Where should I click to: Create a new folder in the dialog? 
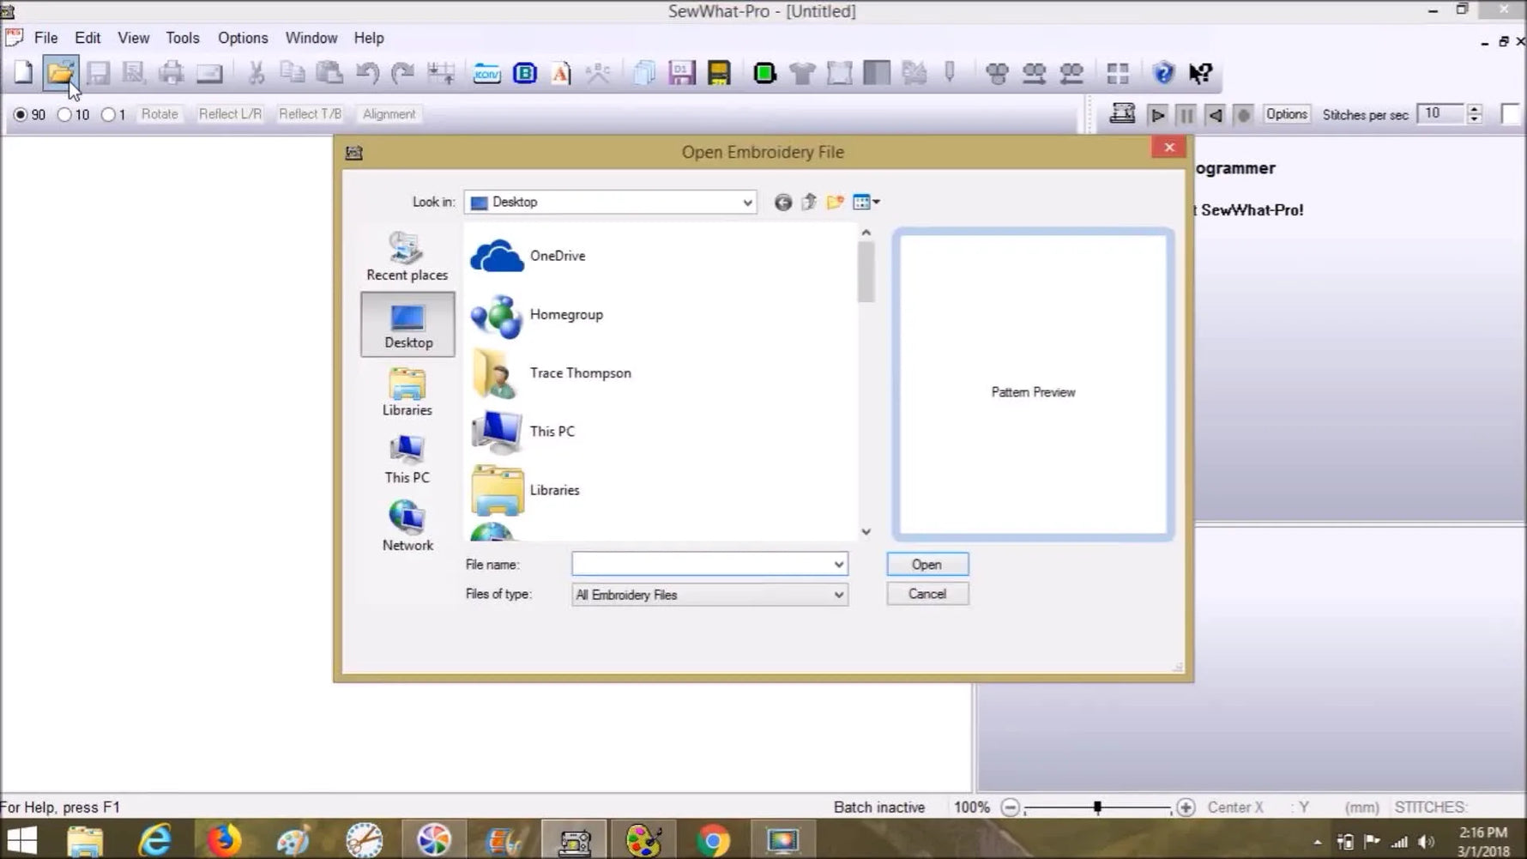coord(835,203)
